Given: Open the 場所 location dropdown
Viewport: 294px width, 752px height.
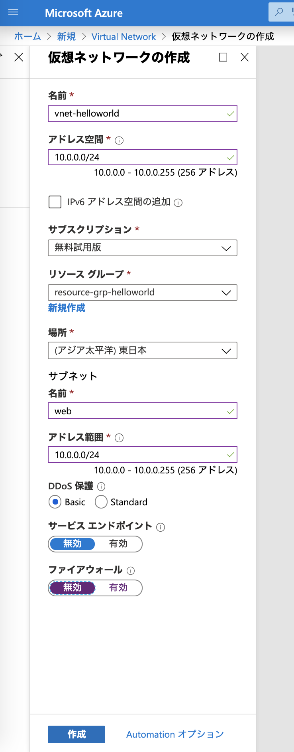Looking at the screenshot, I should [x=143, y=350].
